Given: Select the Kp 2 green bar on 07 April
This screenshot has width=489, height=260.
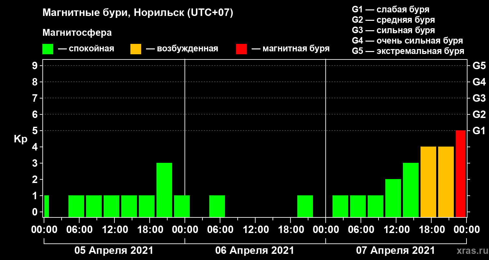Looking at the screenshot, I should pyautogui.click(x=393, y=198).
